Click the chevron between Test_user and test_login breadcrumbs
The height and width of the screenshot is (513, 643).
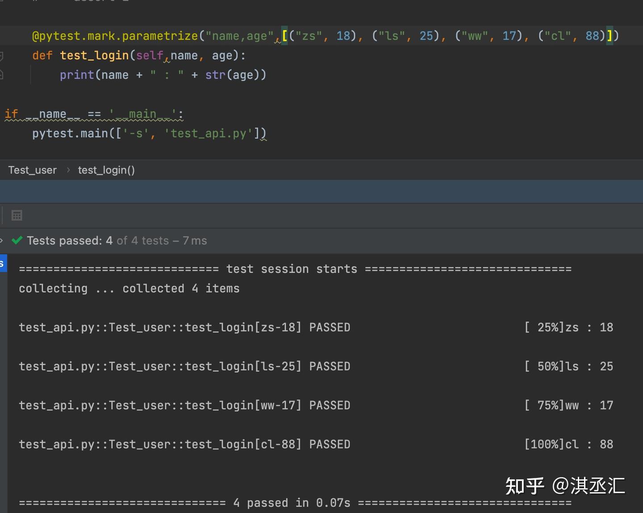68,170
